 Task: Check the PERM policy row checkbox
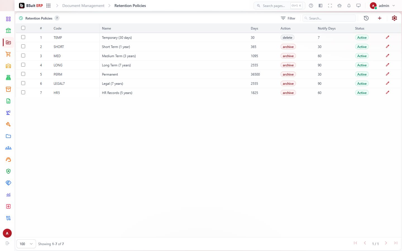23,74
